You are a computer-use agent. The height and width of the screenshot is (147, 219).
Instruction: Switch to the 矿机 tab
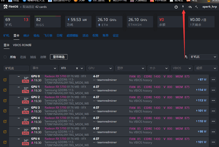pyautogui.click(x=6, y=36)
